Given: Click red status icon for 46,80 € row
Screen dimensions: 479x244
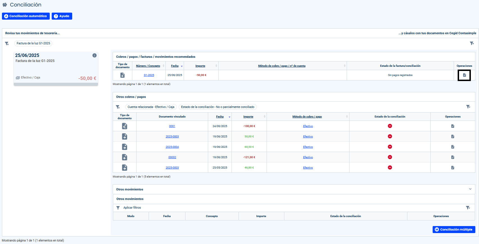Looking at the screenshot, I should [x=390, y=168].
